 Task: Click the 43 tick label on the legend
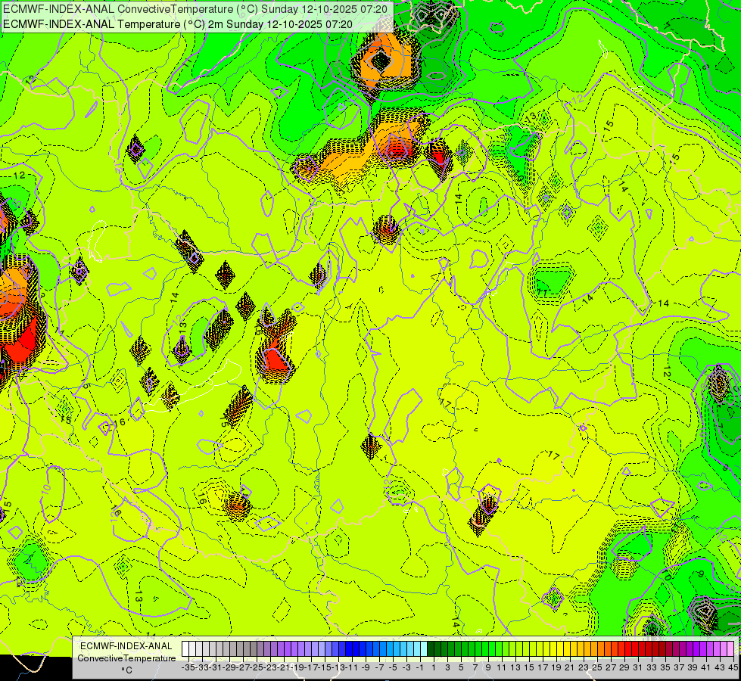click(720, 667)
